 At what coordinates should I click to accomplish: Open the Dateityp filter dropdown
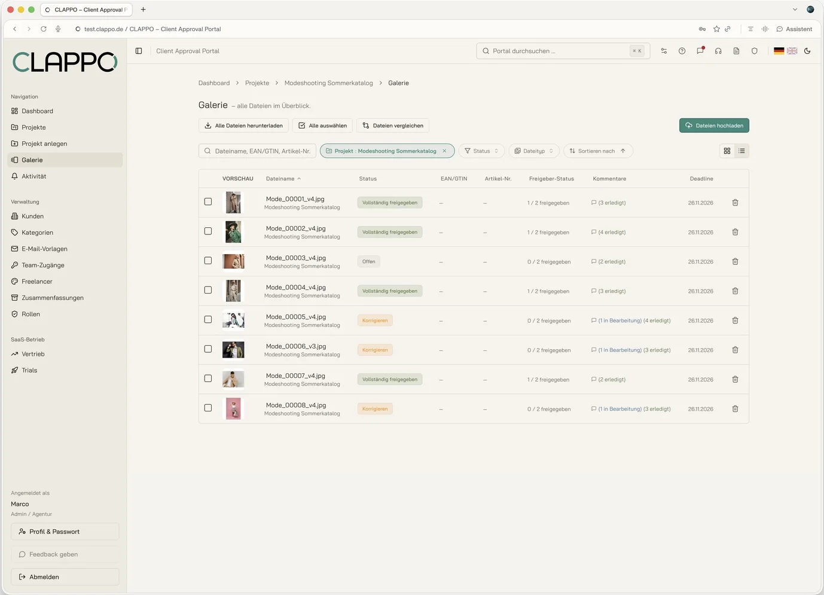[x=534, y=151]
